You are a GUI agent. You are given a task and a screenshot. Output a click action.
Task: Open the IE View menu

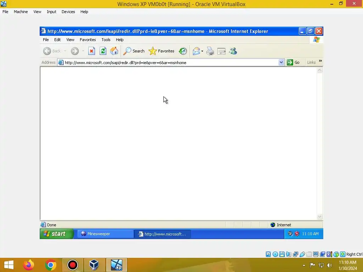click(x=71, y=40)
